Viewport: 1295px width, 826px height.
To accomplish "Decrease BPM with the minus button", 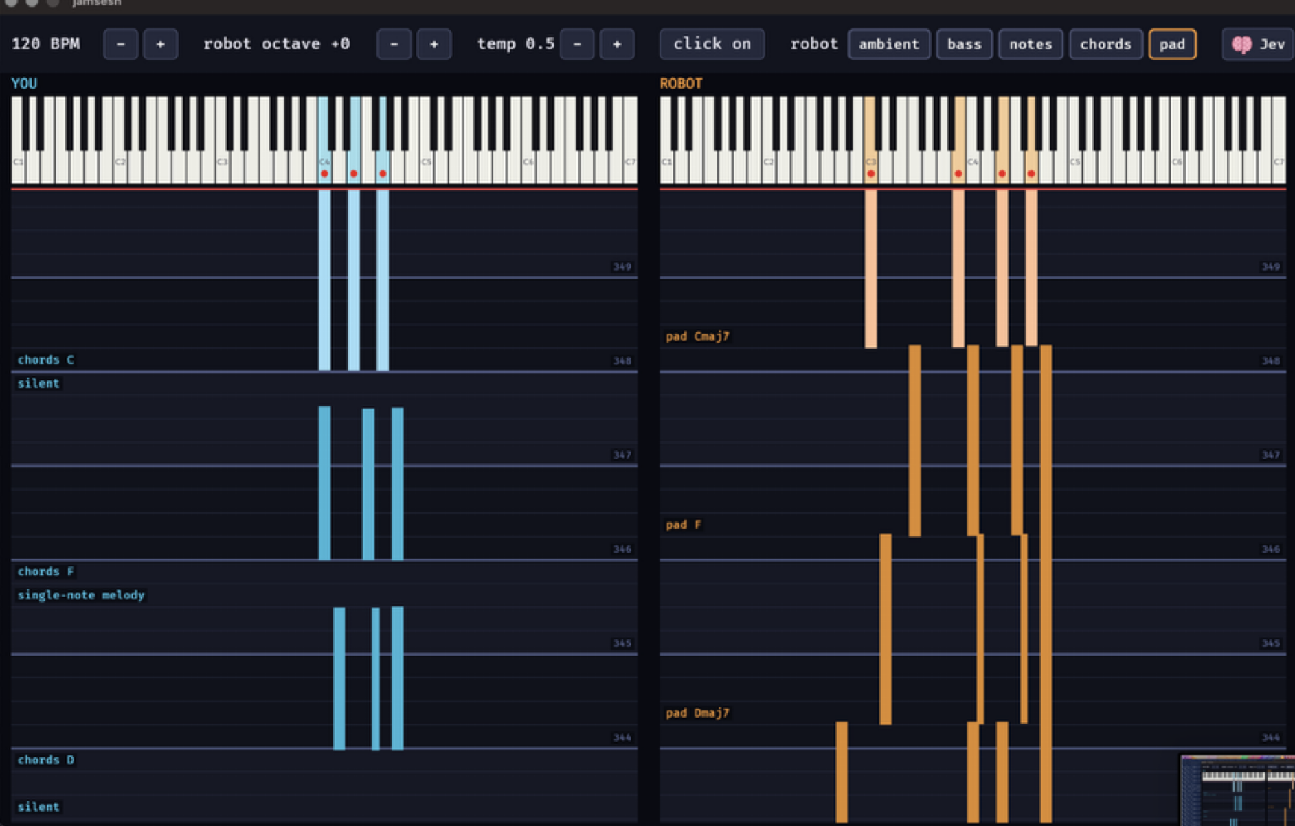I will [x=120, y=44].
